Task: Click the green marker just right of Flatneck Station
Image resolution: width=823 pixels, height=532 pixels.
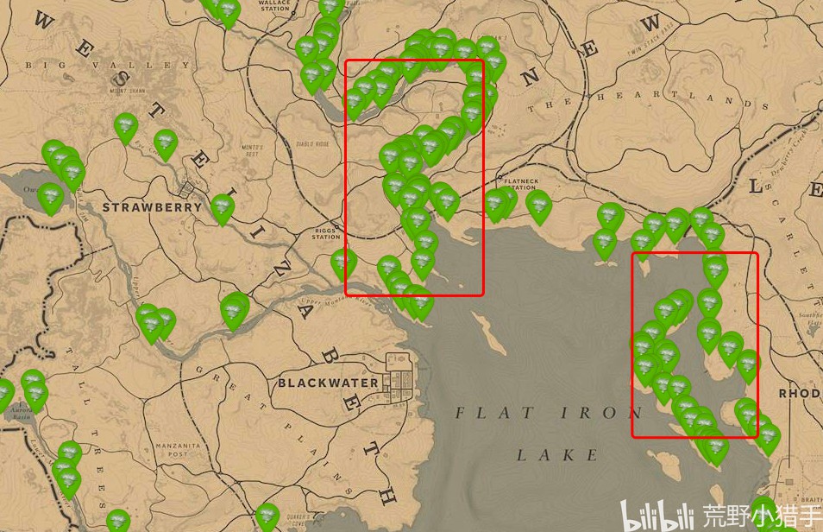Action: point(538,207)
